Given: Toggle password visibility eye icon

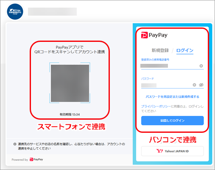Looking at the screenshot, I should 201,85.
